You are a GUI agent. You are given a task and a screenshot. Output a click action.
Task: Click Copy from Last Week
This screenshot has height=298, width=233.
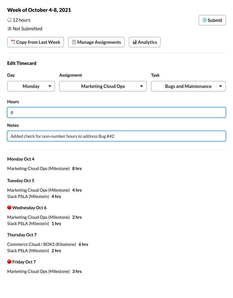[x=35, y=42]
